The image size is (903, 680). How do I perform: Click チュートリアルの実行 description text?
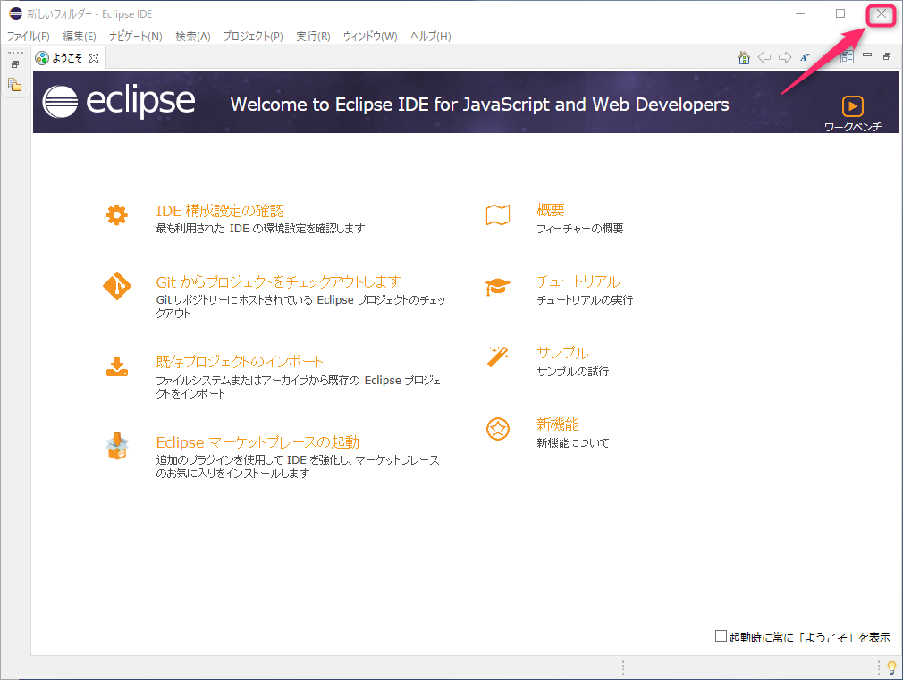585,300
